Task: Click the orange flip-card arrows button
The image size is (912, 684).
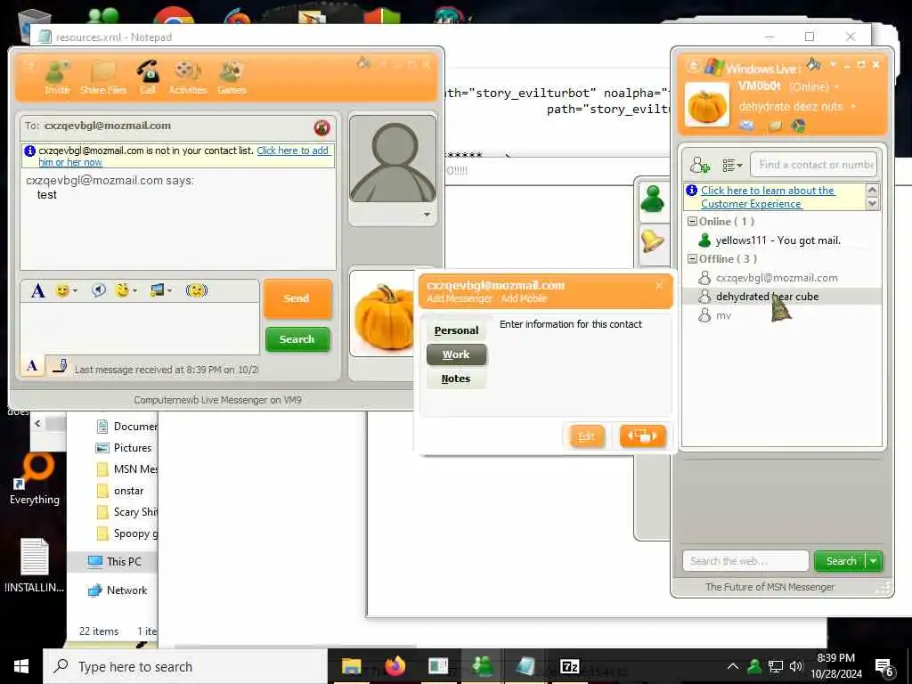Action: [x=642, y=436]
